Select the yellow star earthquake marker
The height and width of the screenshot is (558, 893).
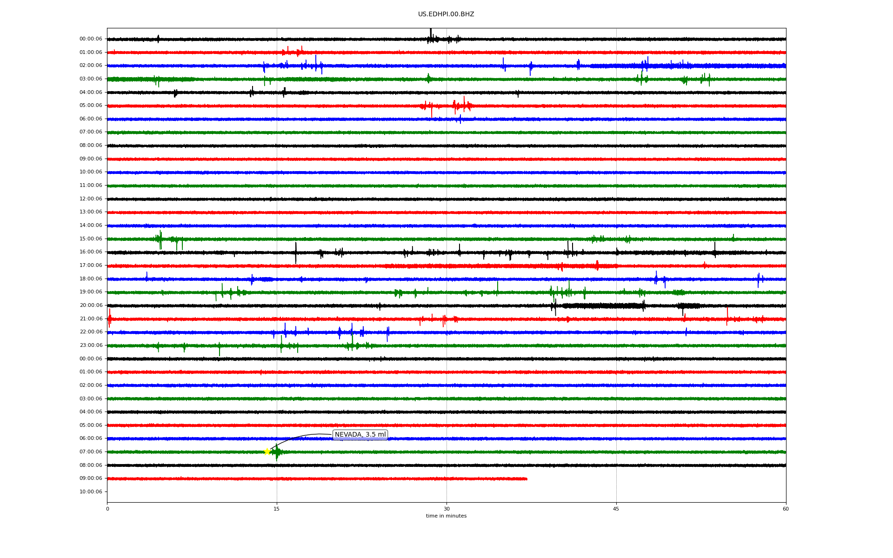267,452
